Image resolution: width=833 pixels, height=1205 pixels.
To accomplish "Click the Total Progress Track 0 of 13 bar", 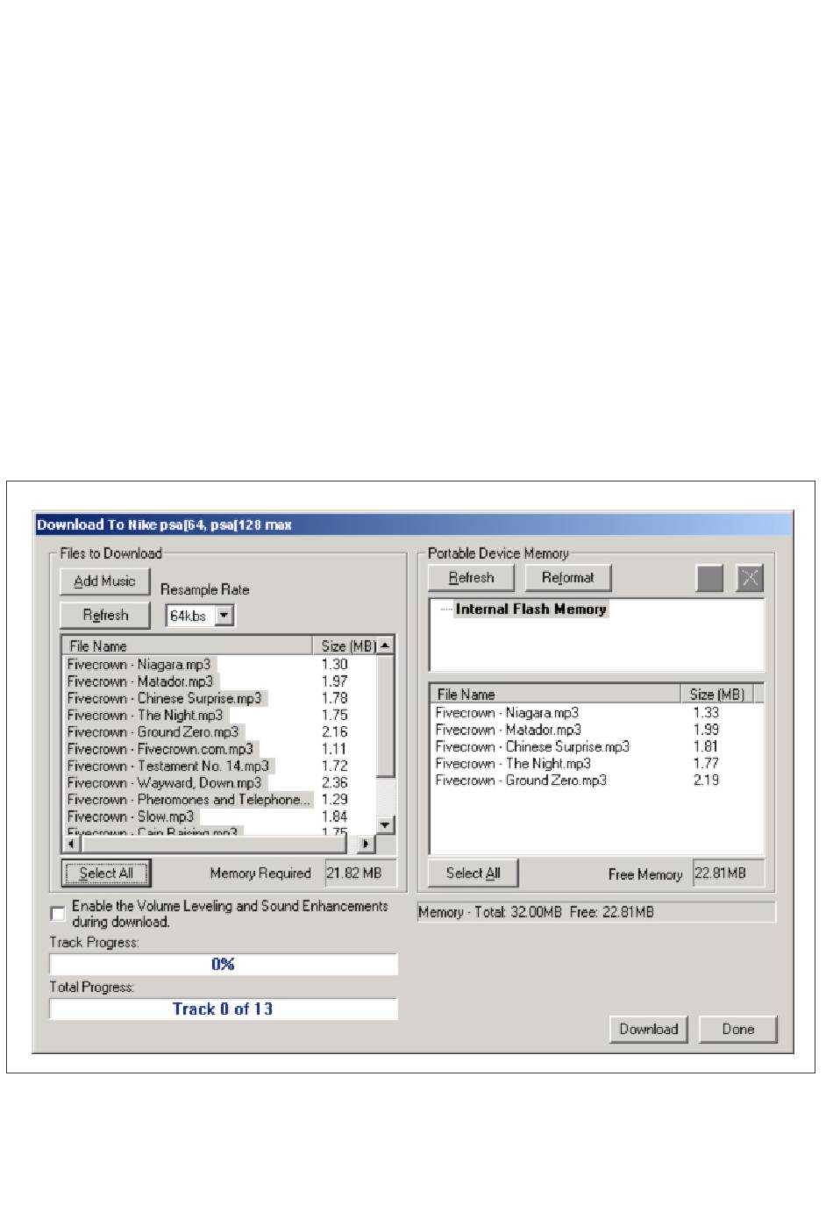I will (224, 1009).
